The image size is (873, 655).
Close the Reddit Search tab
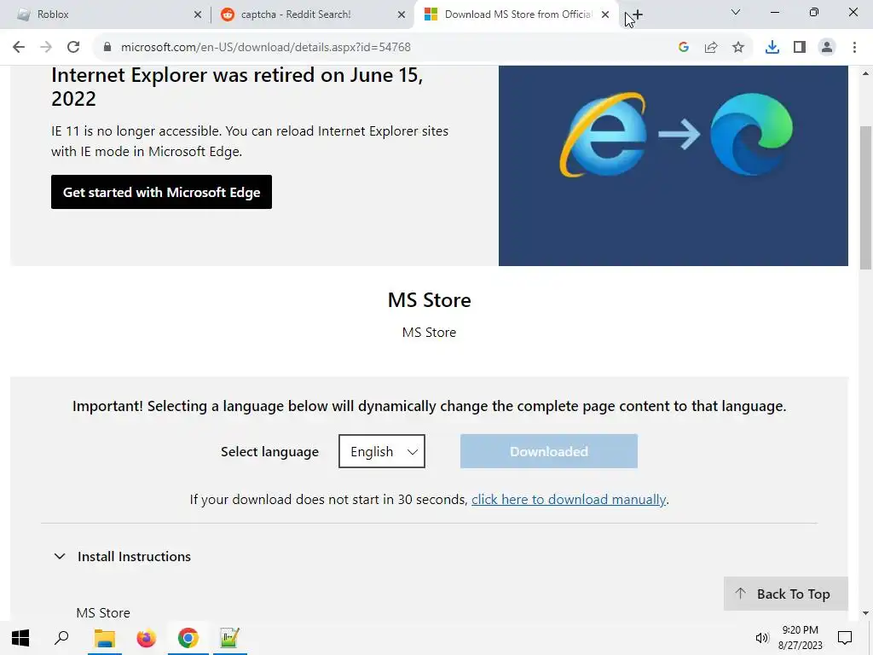point(402,15)
